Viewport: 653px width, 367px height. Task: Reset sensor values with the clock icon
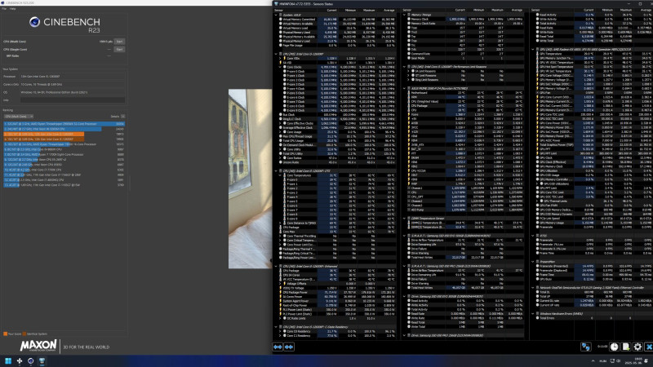615,347
